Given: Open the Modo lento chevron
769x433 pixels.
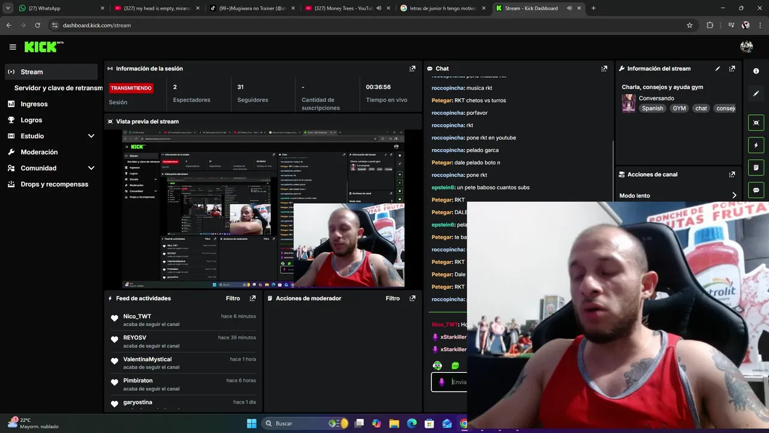Looking at the screenshot, I should pos(734,195).
